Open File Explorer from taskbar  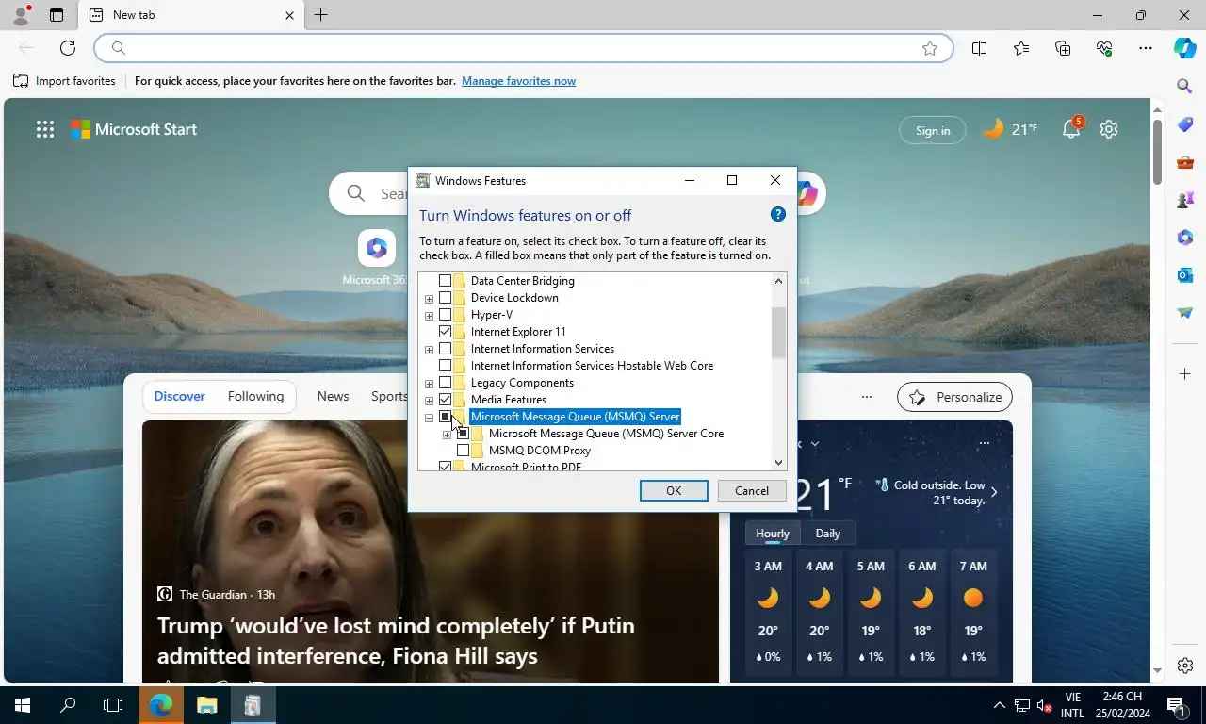(x=206, y=704)
